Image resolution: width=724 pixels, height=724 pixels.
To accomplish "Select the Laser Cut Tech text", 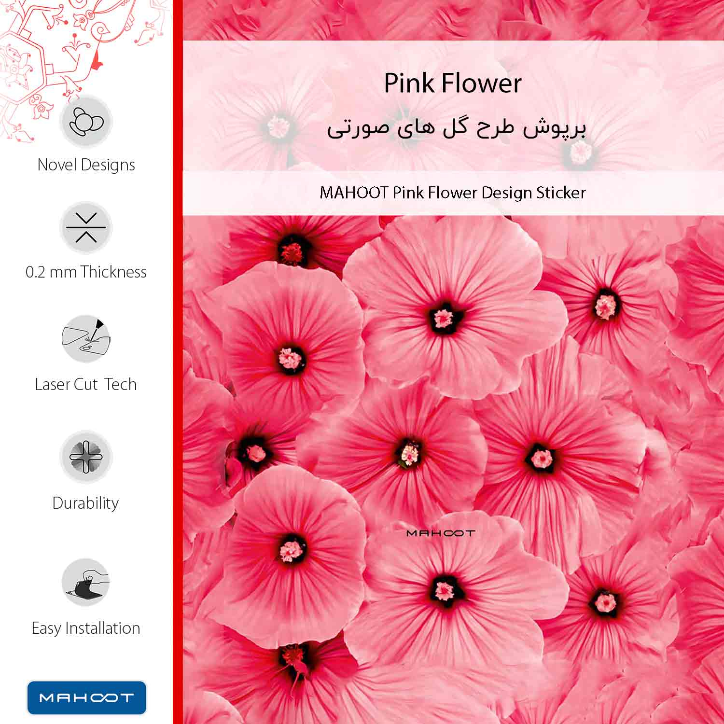I will (x=86, y=384).
